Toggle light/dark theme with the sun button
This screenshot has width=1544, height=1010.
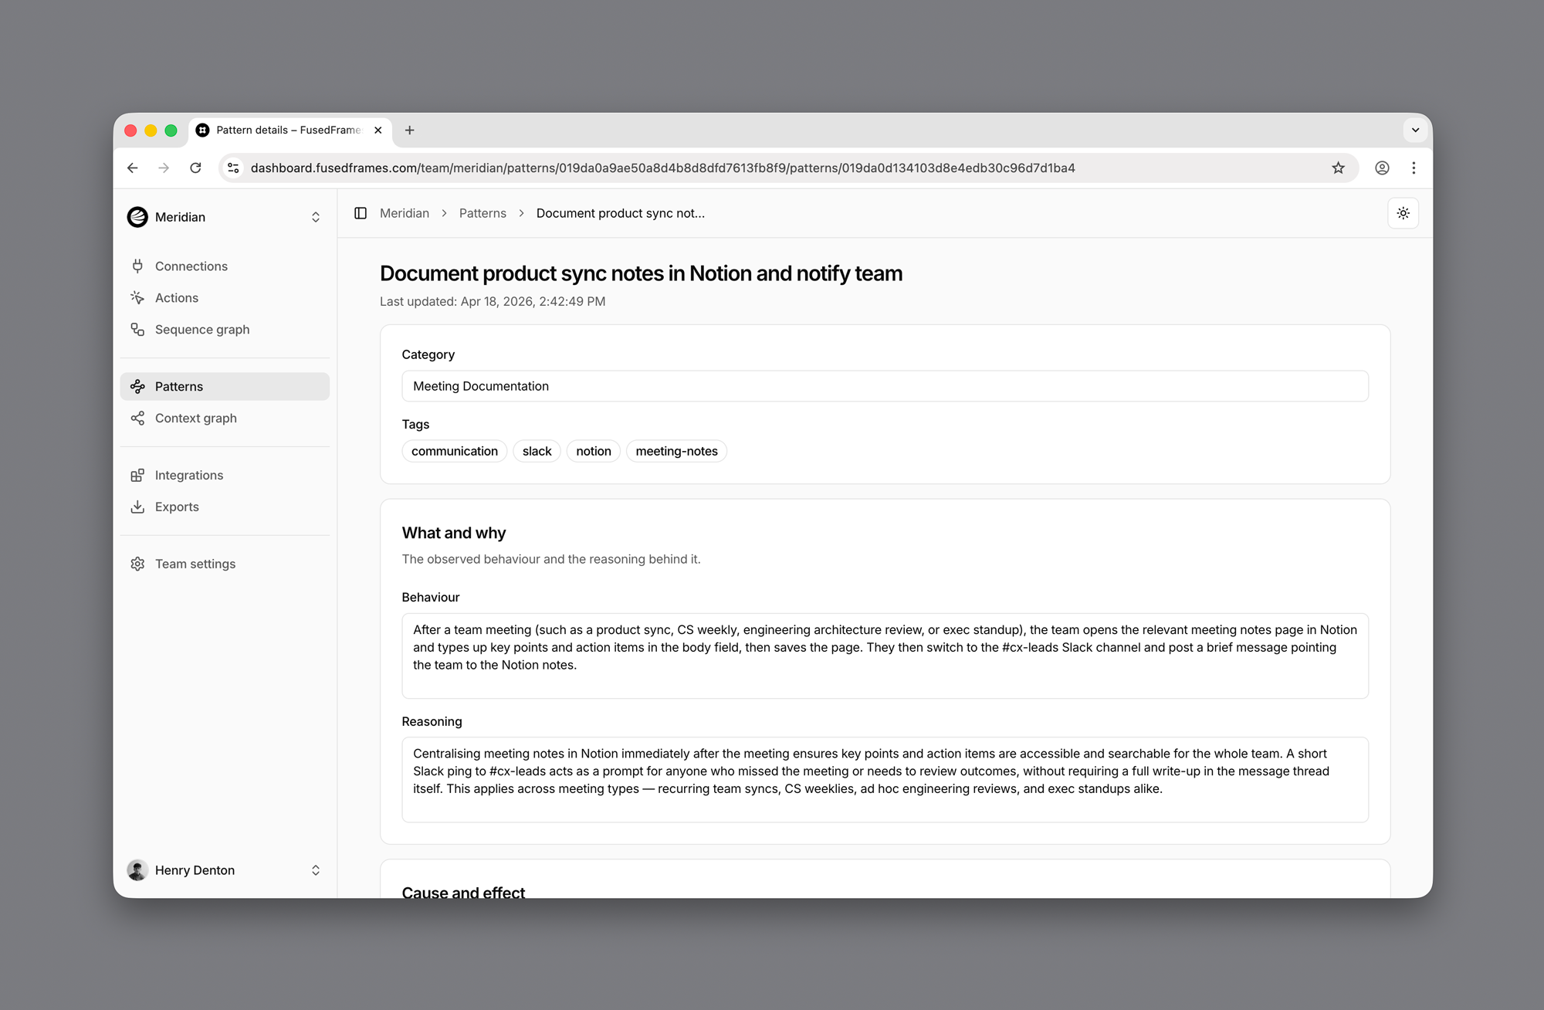[1403, 213]
